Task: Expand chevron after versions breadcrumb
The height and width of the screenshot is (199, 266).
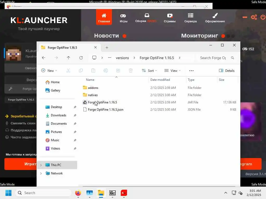Action: 134,58
